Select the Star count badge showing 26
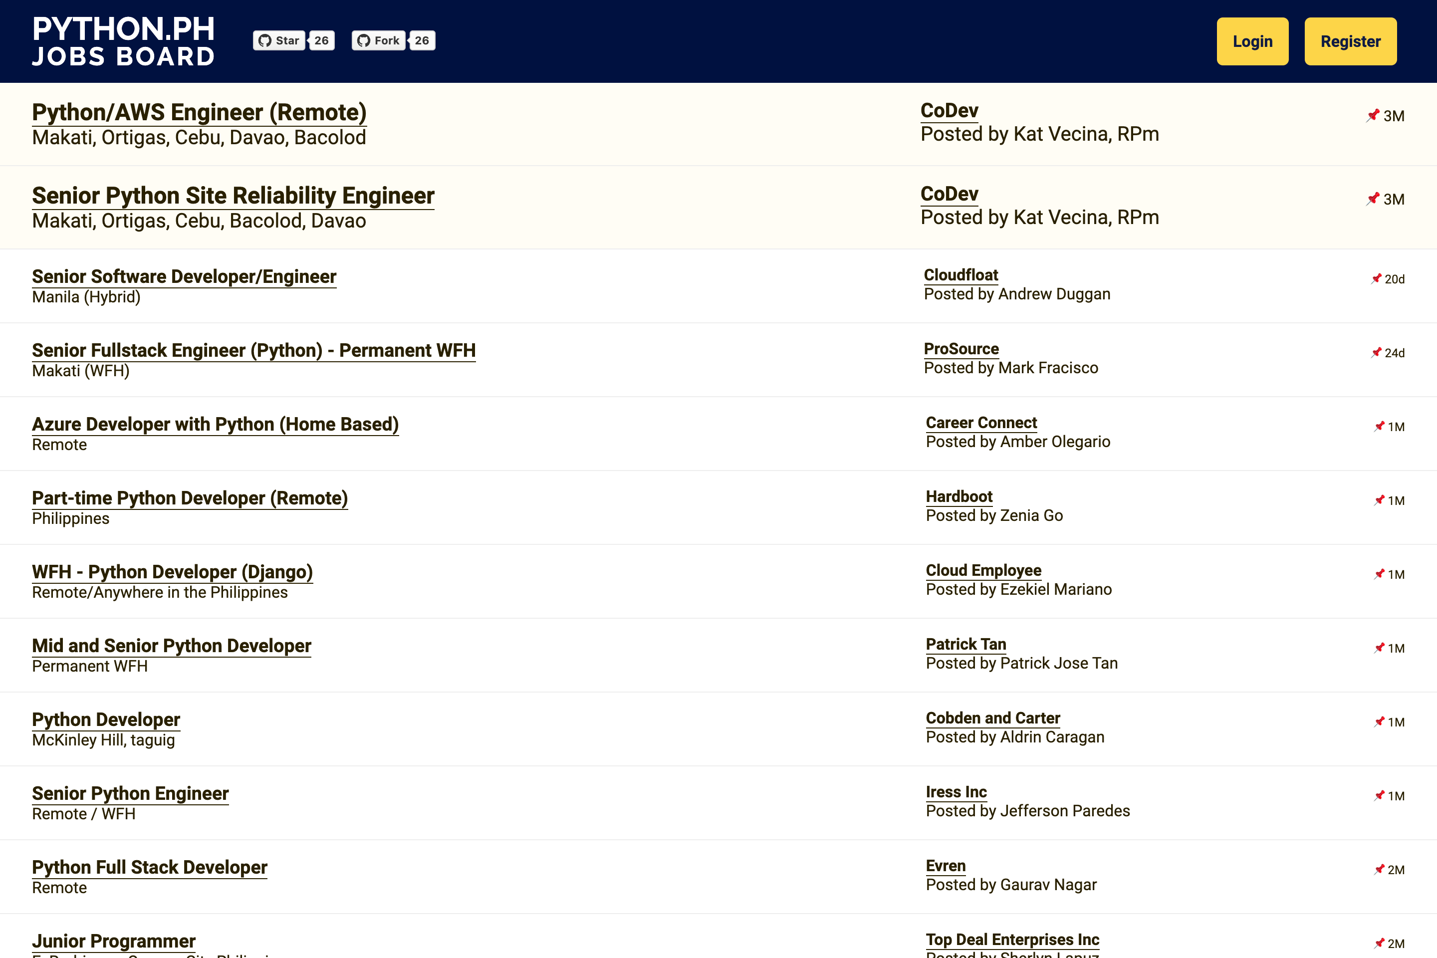 (321, 40)
